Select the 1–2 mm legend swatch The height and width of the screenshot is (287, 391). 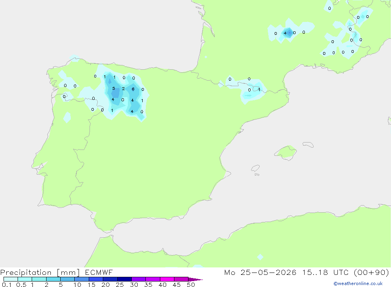(x=39, y=279)
